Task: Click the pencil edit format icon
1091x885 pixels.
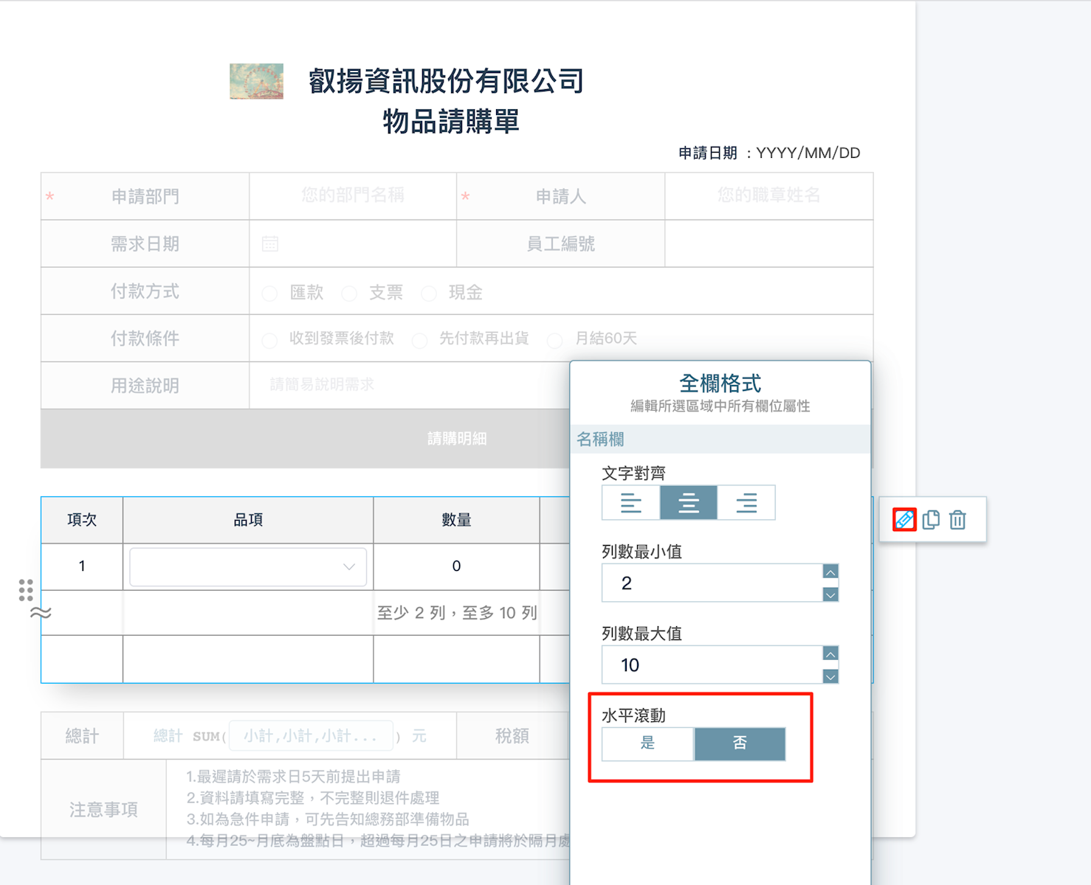Action: [904, 520]
